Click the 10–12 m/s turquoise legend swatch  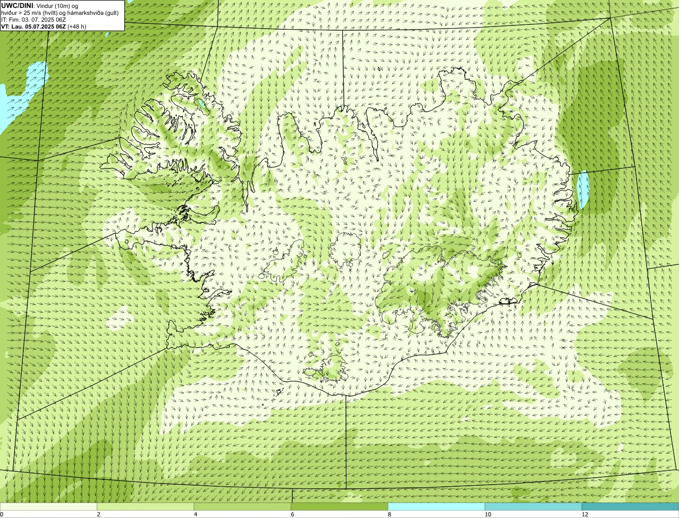[533, 507]
